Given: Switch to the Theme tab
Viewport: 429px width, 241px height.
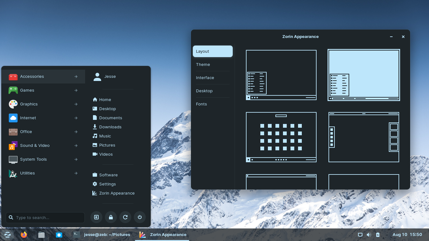Looking at the screenshot, I should click(x=213, y=64).
